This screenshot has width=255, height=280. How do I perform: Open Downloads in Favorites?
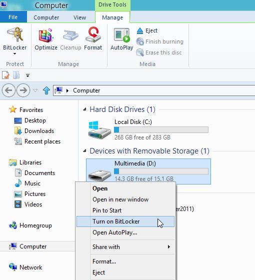pyautogui.click(x=34, y=131)
